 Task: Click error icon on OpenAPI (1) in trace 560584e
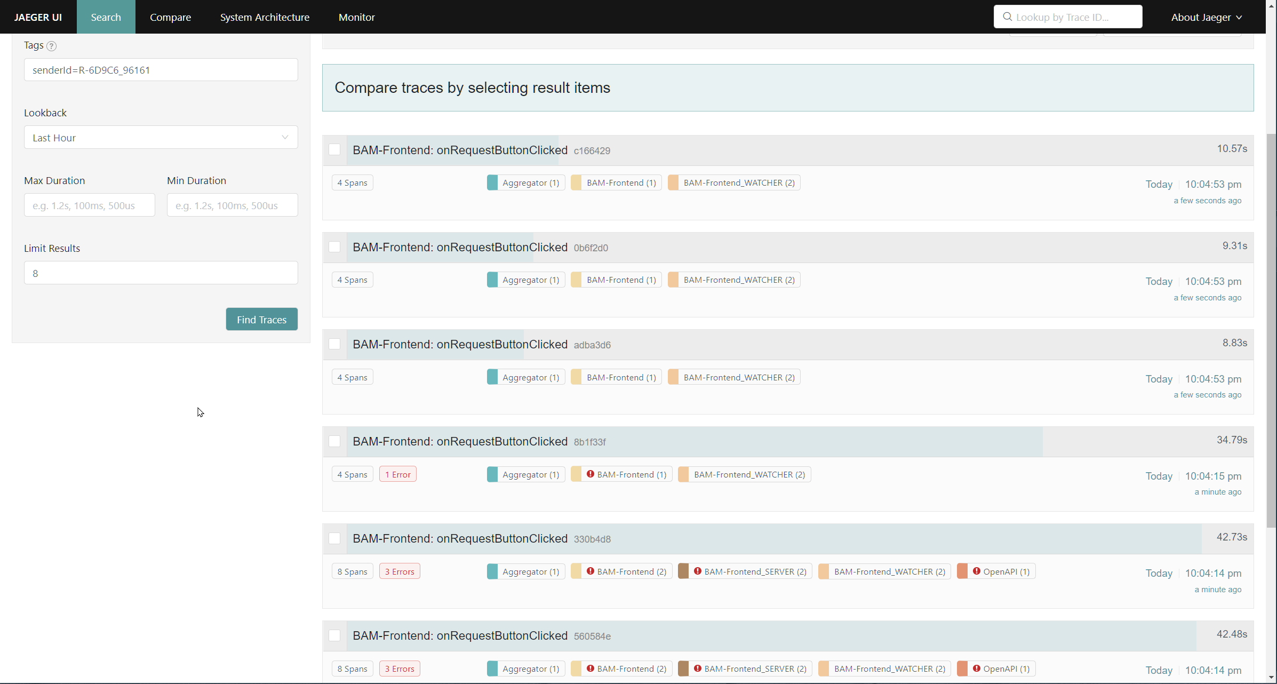tap(977, 668)
